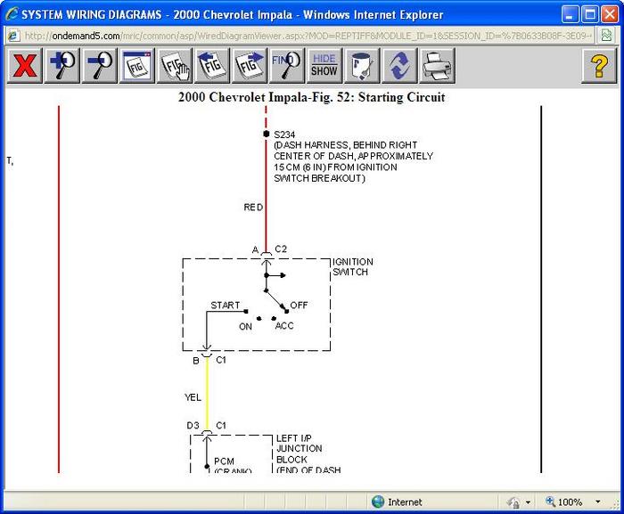Click the START position label

click(x=225, y=306)
